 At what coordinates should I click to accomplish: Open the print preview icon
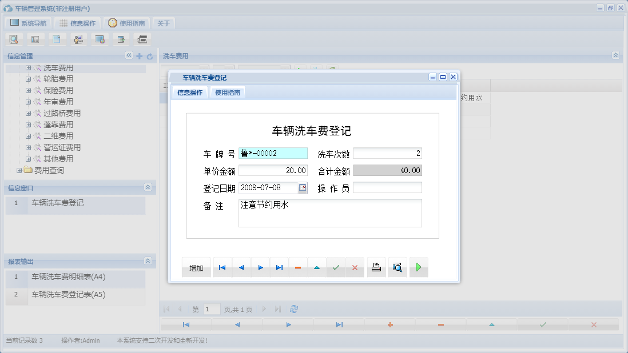(x=398, y=267)
